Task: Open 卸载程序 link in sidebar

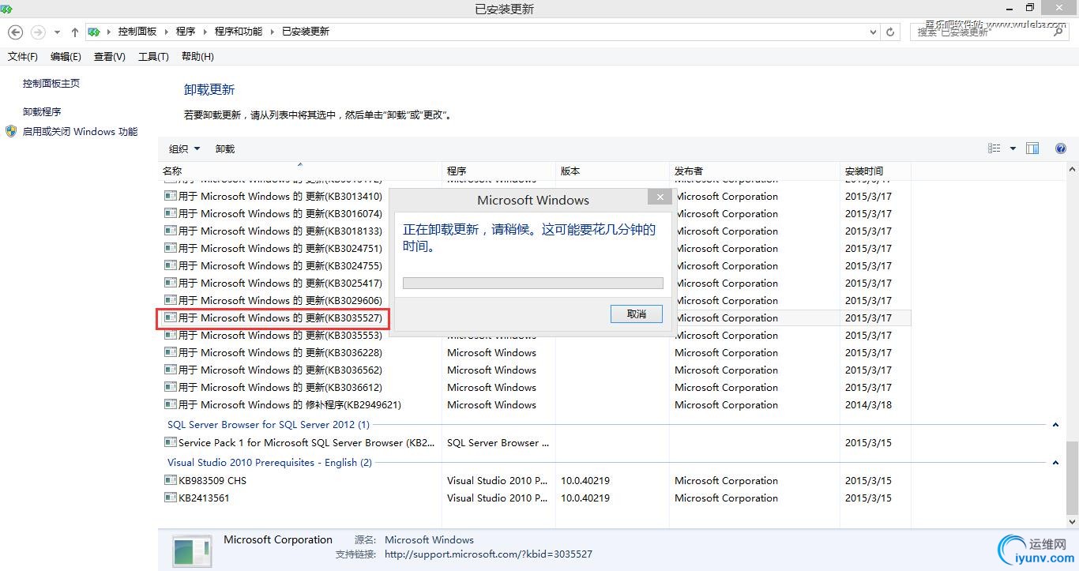Action: [x=42, y=112]
